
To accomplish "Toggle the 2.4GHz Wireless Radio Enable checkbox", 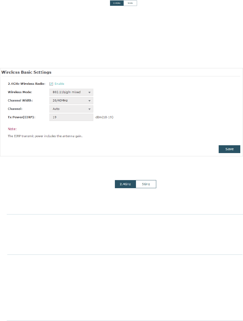I will point(51,84).
